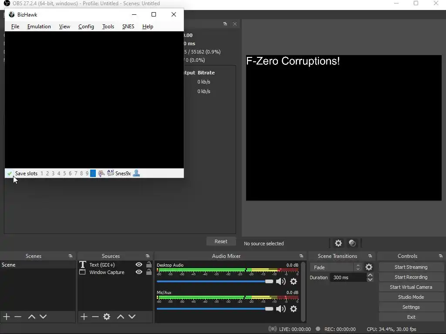The width and height of the screenshot is (446, 334).
Task: Open the Emulation menu in BizHawk
Action: [39, 27]
